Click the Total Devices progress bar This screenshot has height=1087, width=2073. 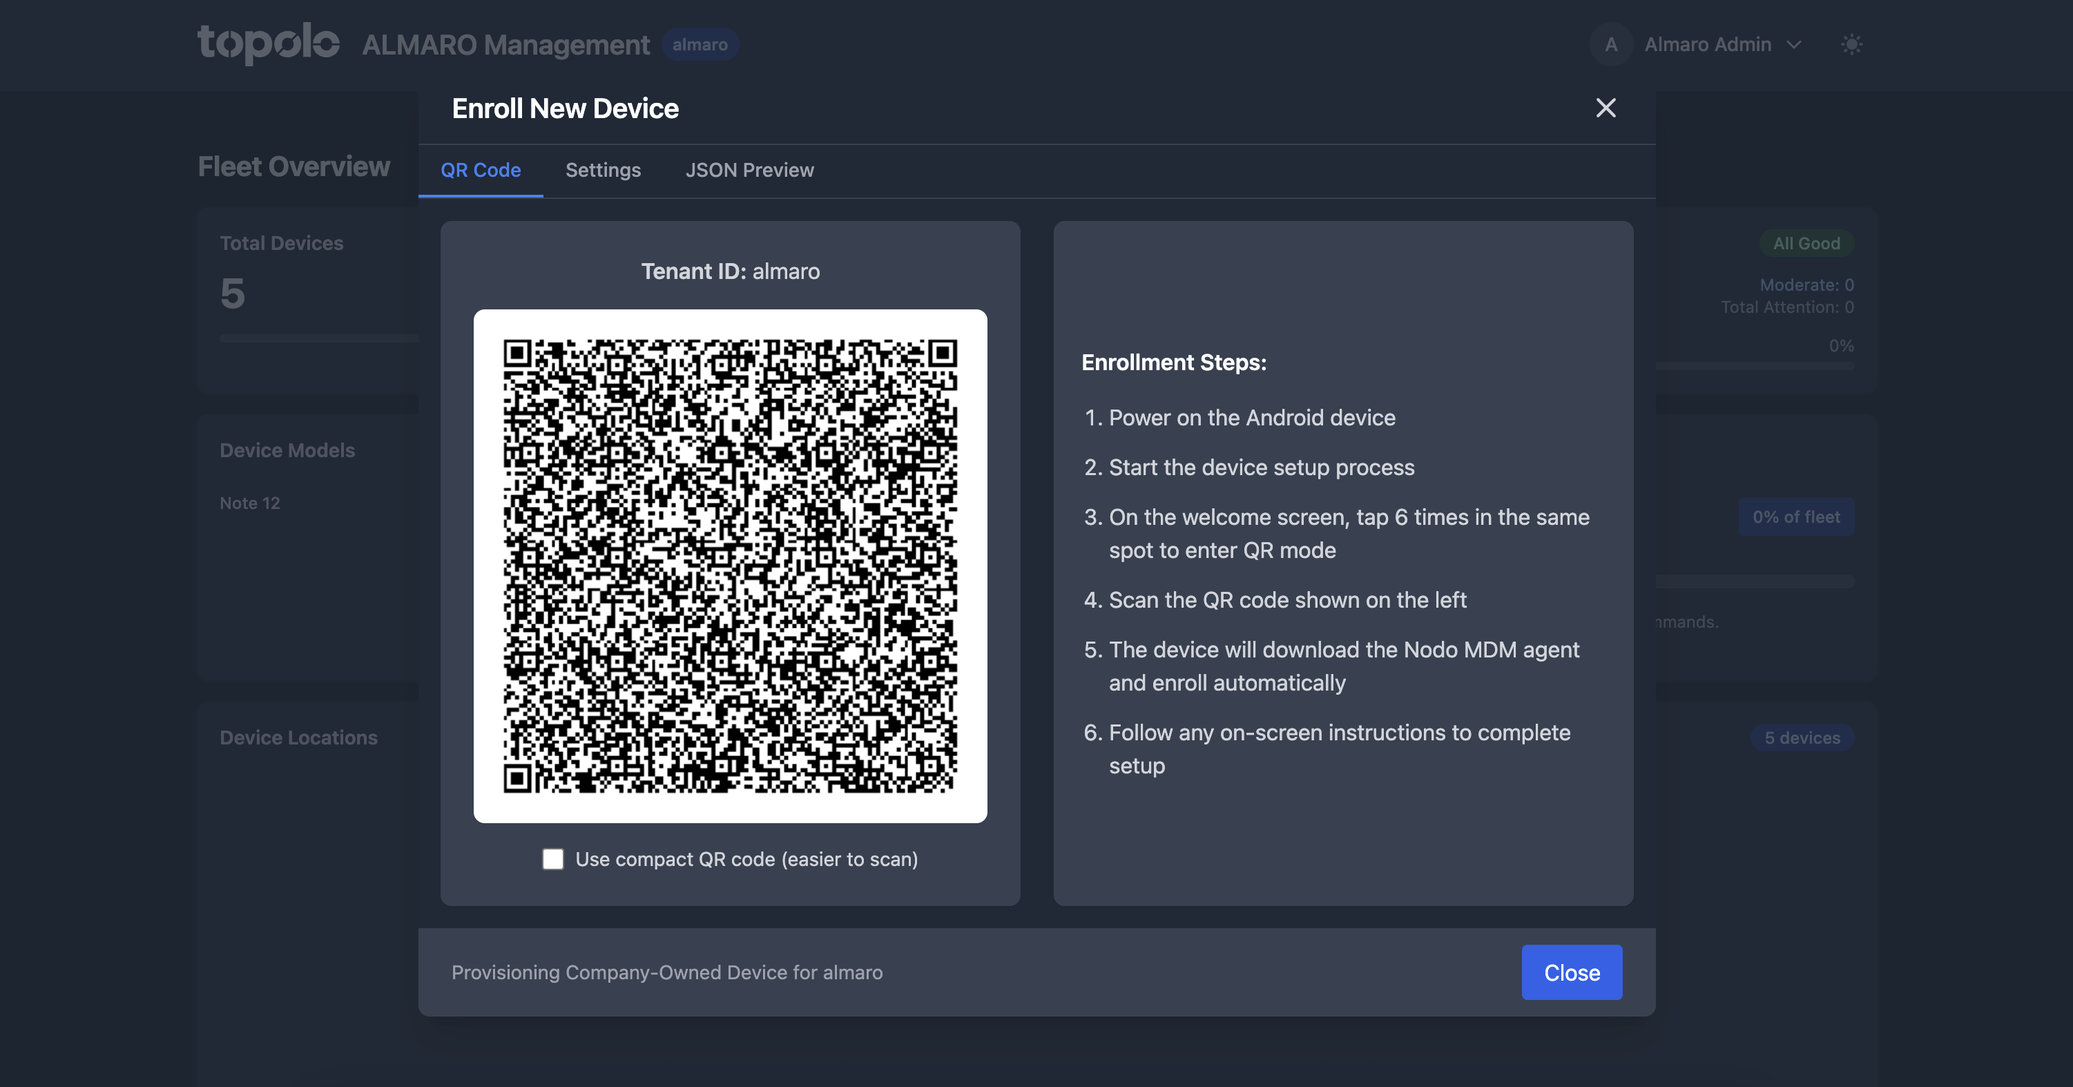coord(318,338)
